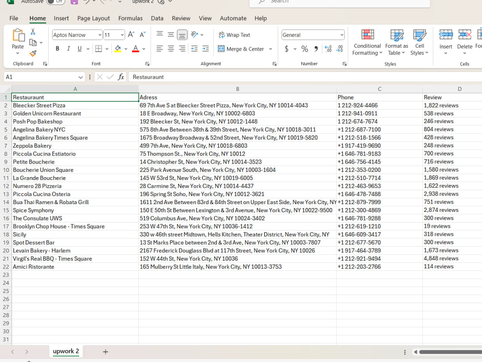
Task: Add new sheet with plus icon
Action: coord(106,351)
